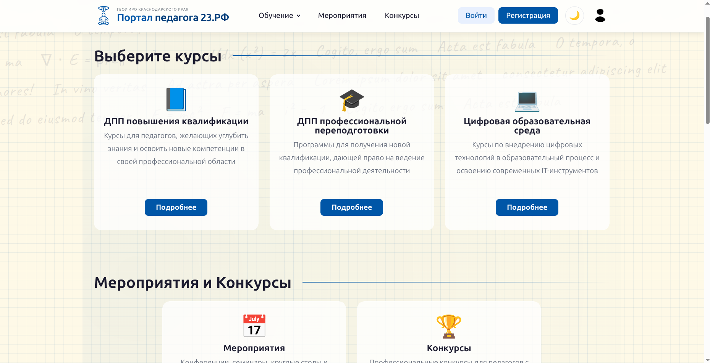Image resolution: width=710 pixels, height=363 pixels.
Task: Click Подробнее under ДПП профессиональной переподготовки
Action: [x=352, y=207]
